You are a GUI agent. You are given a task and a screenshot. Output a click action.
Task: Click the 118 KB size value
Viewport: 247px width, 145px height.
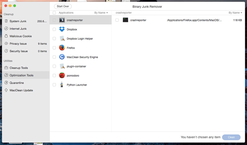237,20
